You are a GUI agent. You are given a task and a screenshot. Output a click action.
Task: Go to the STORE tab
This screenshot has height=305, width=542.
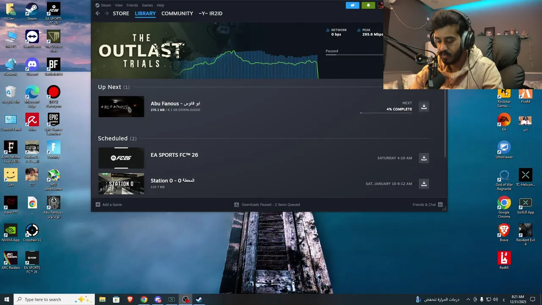[121, 14]
